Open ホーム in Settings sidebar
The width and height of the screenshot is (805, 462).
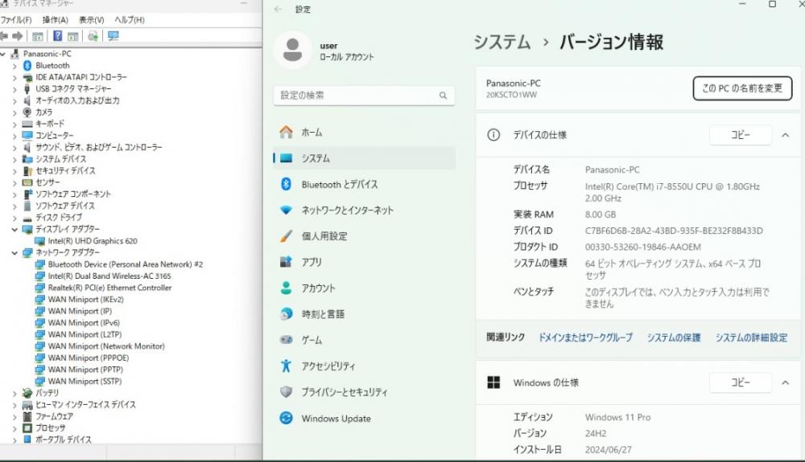[x=364, y=132]
